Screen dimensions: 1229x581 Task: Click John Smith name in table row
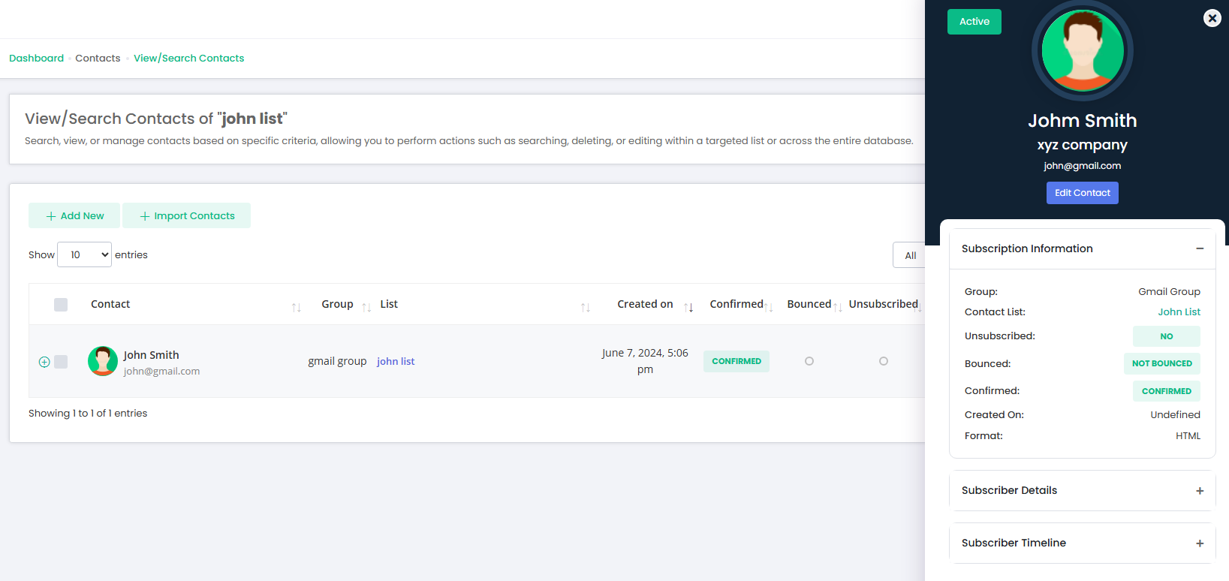151,355
